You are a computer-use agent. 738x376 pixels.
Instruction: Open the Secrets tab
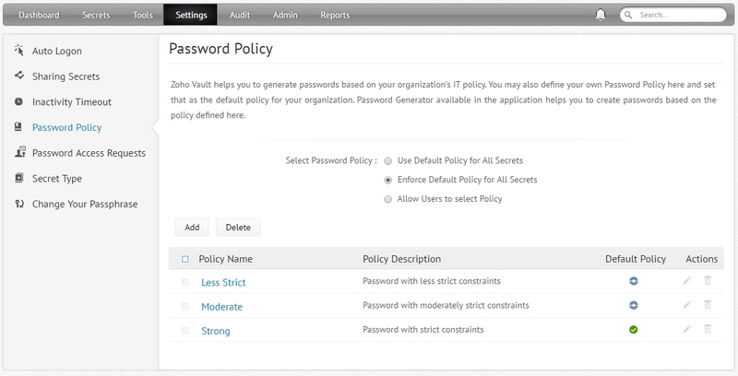[96, 15]
